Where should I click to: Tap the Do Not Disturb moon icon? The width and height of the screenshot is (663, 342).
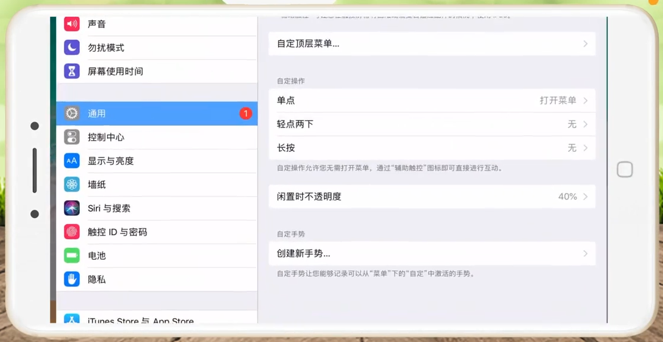tap(72, 47)
